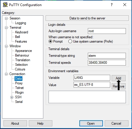Click the question mark help icon

(x=112, y=5)
